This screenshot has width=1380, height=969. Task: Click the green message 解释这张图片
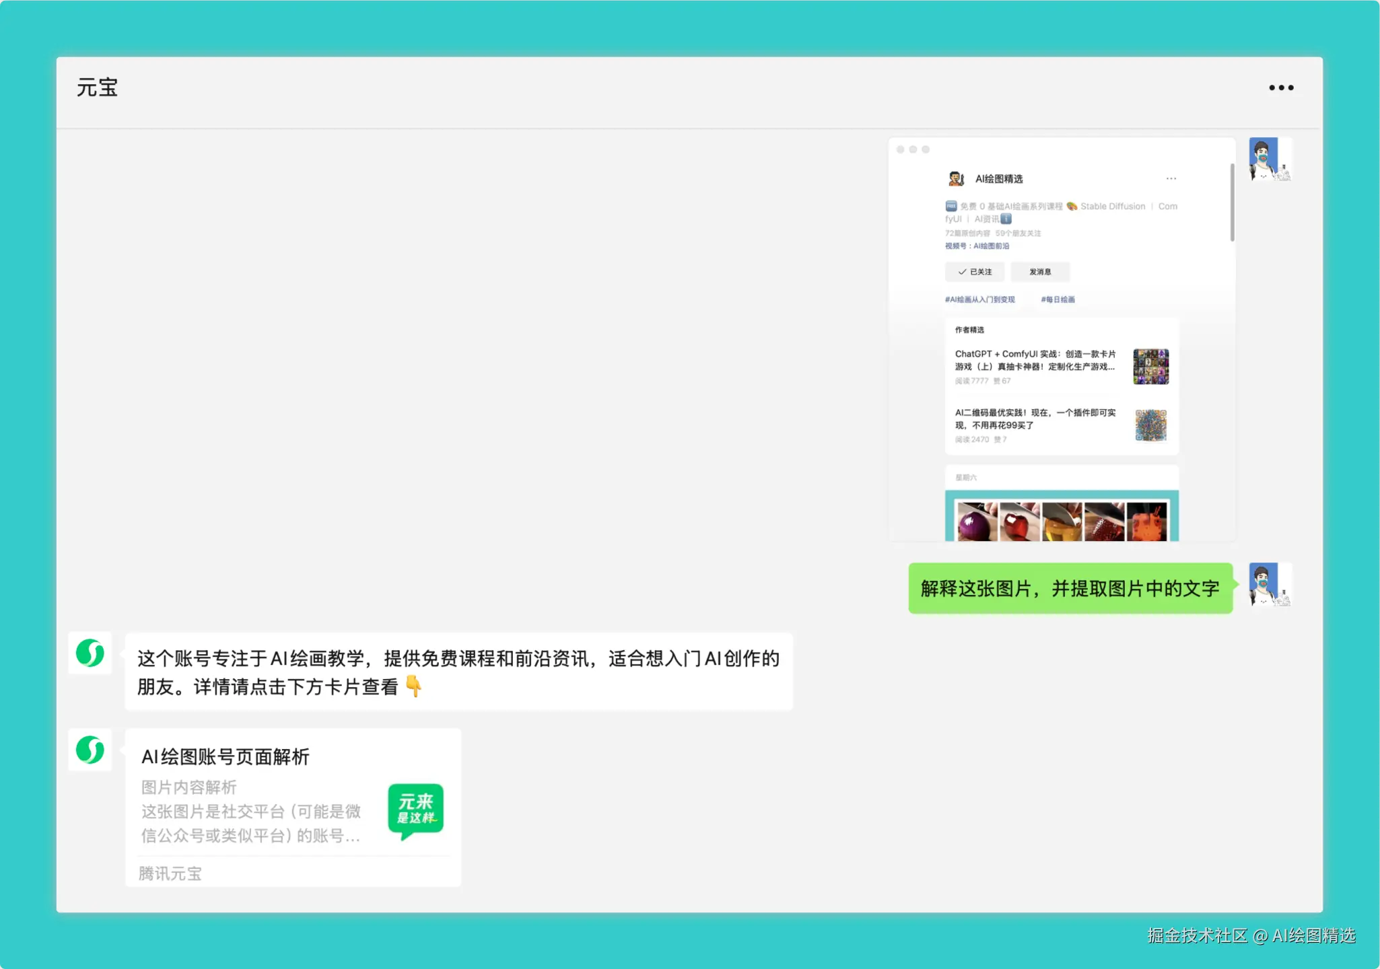(1070, 588)
